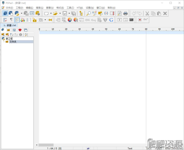Click the horizontal scrollbar thumb

tap(46, 145)
